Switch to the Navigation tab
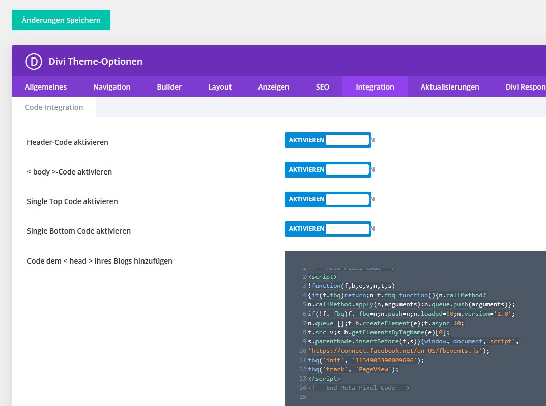 [x=112, y=86]
